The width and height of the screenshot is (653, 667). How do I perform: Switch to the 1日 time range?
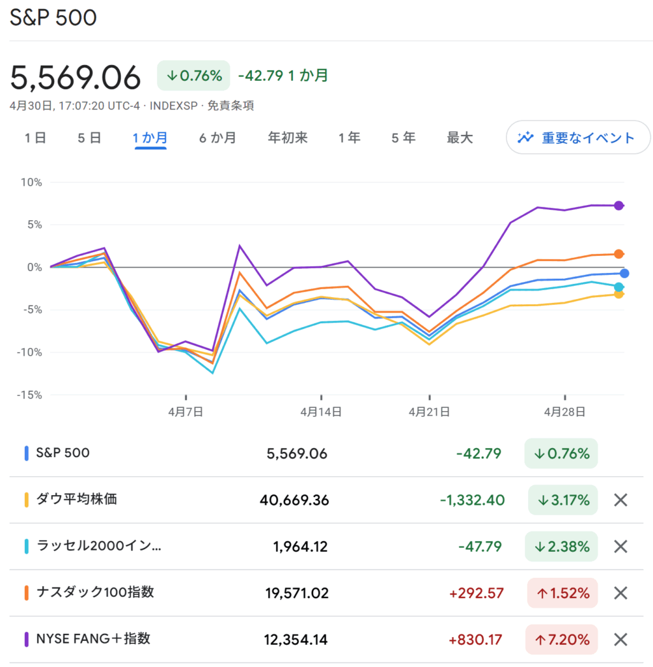tap(35, 138)
